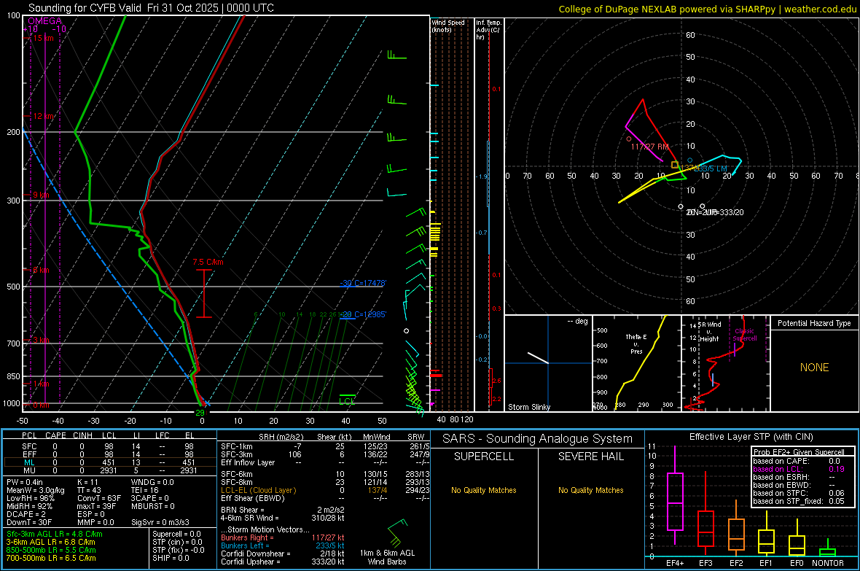Click the '1km & 6km AGL Wind Barbs' caption

point(387,557)
